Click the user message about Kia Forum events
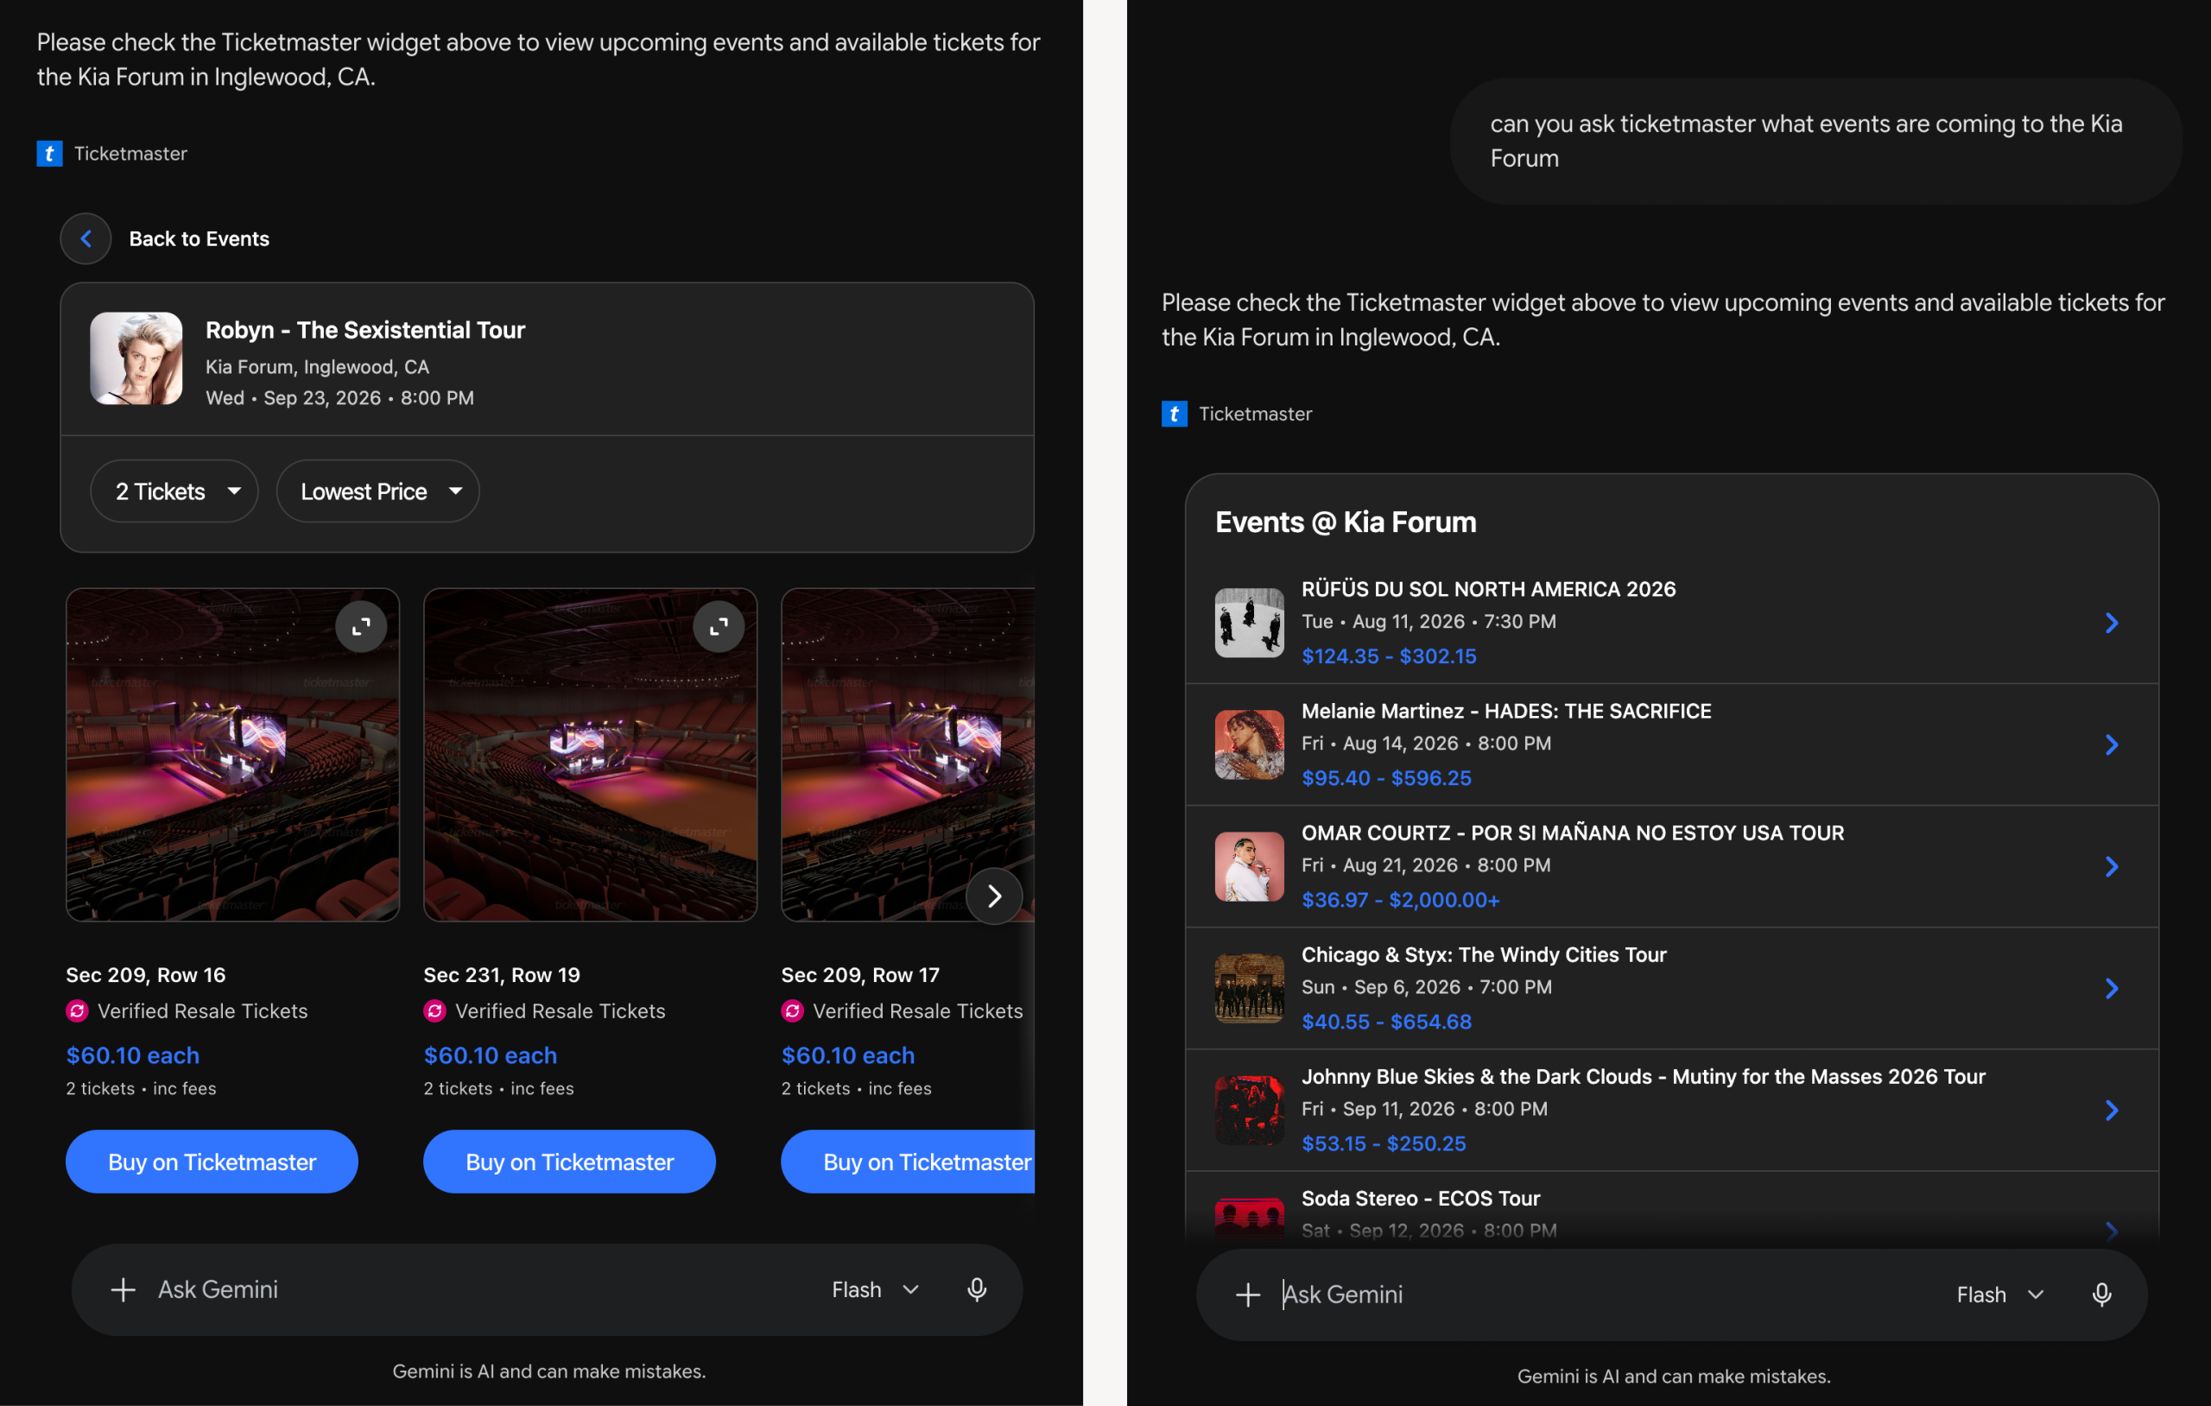 1816,141
